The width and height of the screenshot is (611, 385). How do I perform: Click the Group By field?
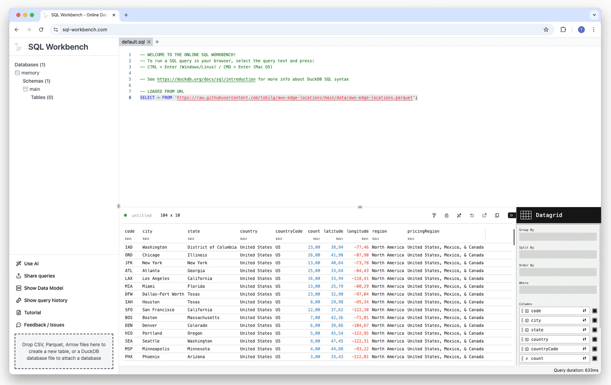[558, 237]
